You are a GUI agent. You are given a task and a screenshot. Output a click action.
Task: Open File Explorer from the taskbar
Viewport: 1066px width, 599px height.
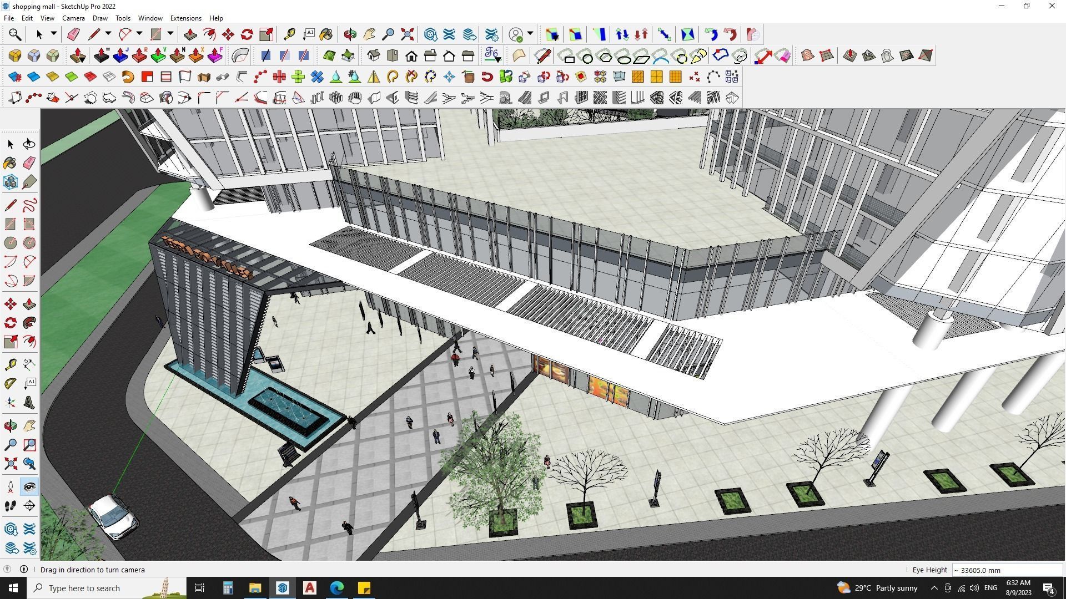pyautogui.click(x=255, y=588)
